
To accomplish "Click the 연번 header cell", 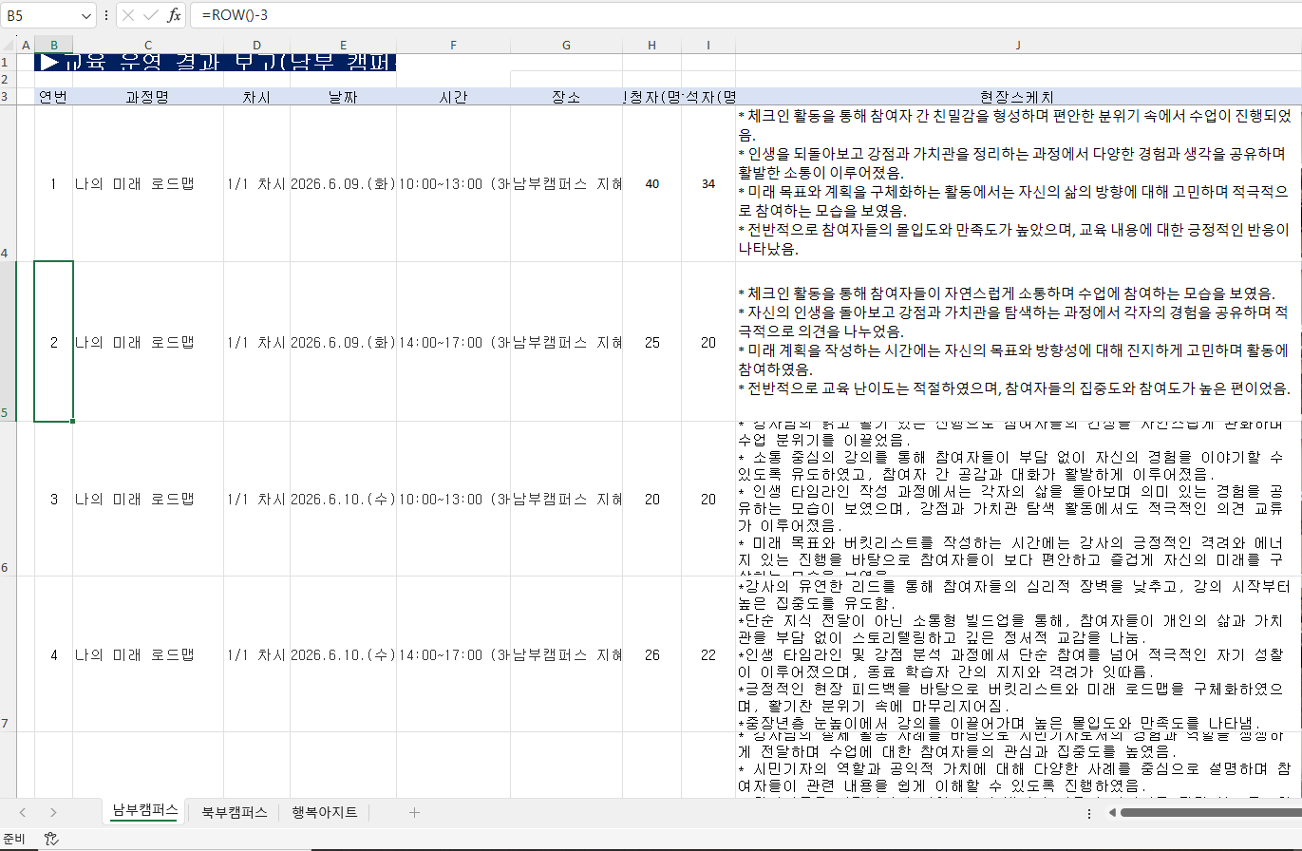I will [53, 96].
